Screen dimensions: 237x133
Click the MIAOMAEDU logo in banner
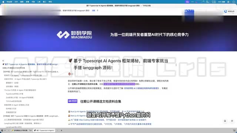[74, 35]
